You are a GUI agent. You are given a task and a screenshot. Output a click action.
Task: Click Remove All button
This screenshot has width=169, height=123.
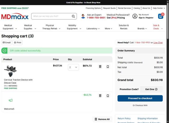click(x=102, y=119)
